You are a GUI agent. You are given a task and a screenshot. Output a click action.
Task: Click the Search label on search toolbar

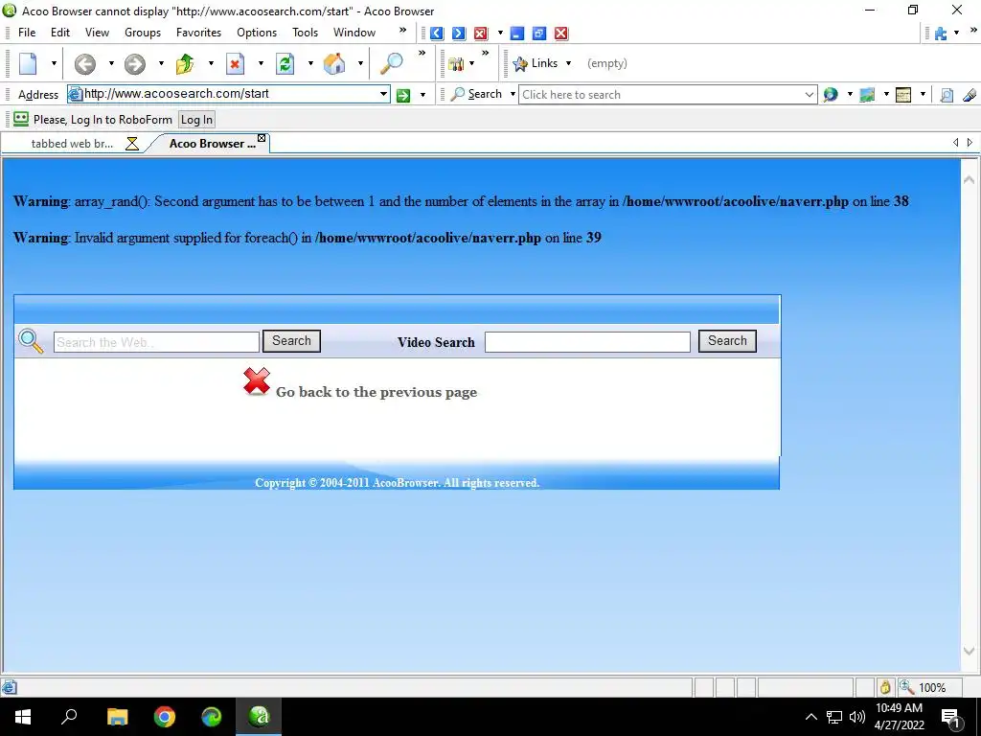(485, 94)
